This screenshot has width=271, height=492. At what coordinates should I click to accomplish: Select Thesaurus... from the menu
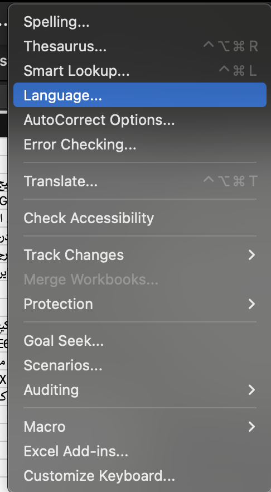tap(140, 46)
